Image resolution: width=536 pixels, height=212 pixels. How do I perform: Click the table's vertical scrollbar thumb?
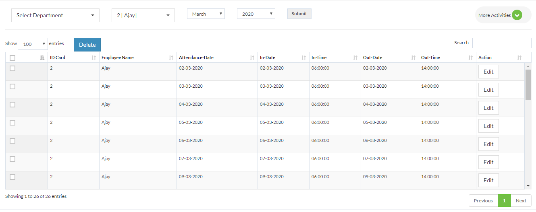pyautogui.click(x=528, y=84)
